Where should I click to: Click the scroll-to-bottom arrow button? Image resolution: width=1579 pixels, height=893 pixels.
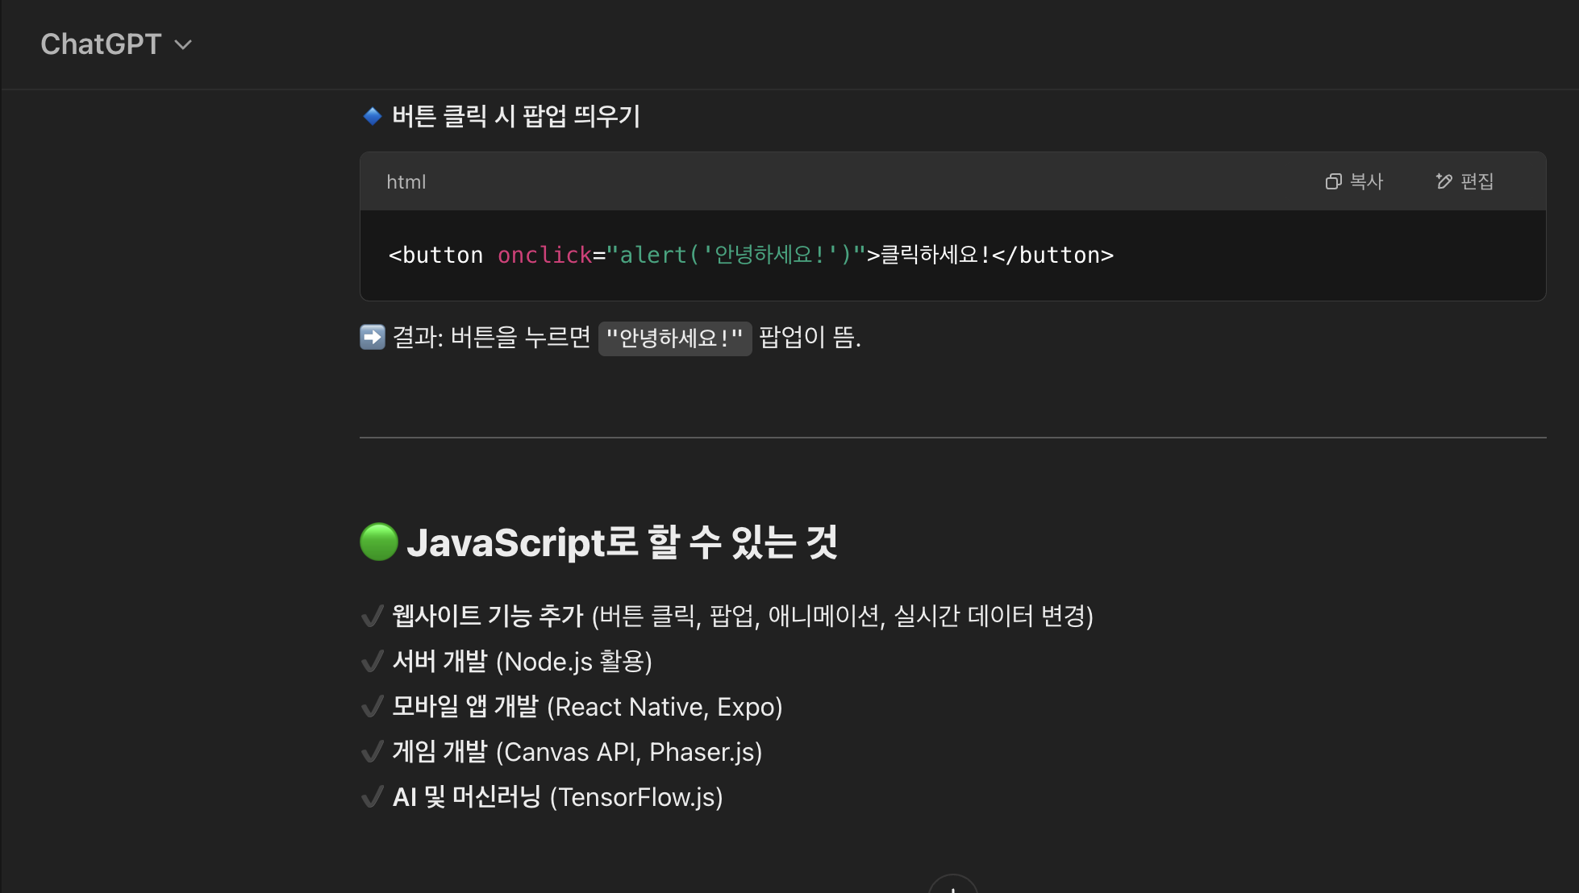coord(952,887)
